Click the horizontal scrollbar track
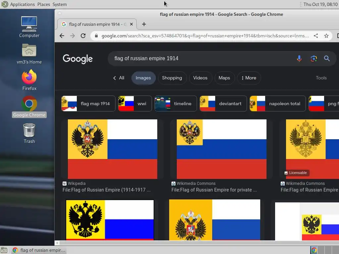This screenshot has height=254, width=339. (x=199, y=243)
